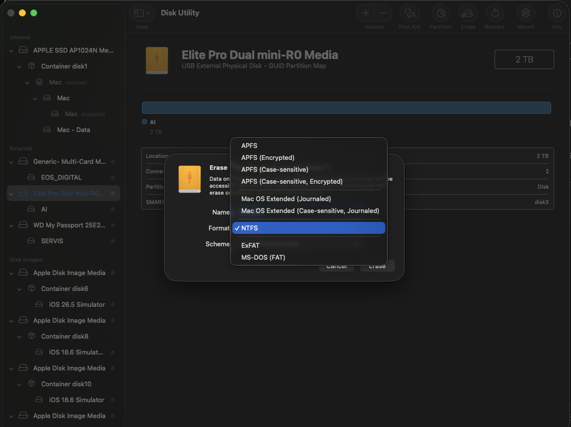Select iOS 26.5 Simulator volume
Screen dimensions: 571x427
(64, 305)
